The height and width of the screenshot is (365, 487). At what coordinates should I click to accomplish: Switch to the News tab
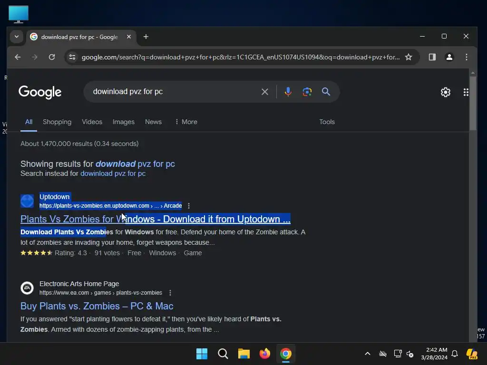[x=154, y=122]
